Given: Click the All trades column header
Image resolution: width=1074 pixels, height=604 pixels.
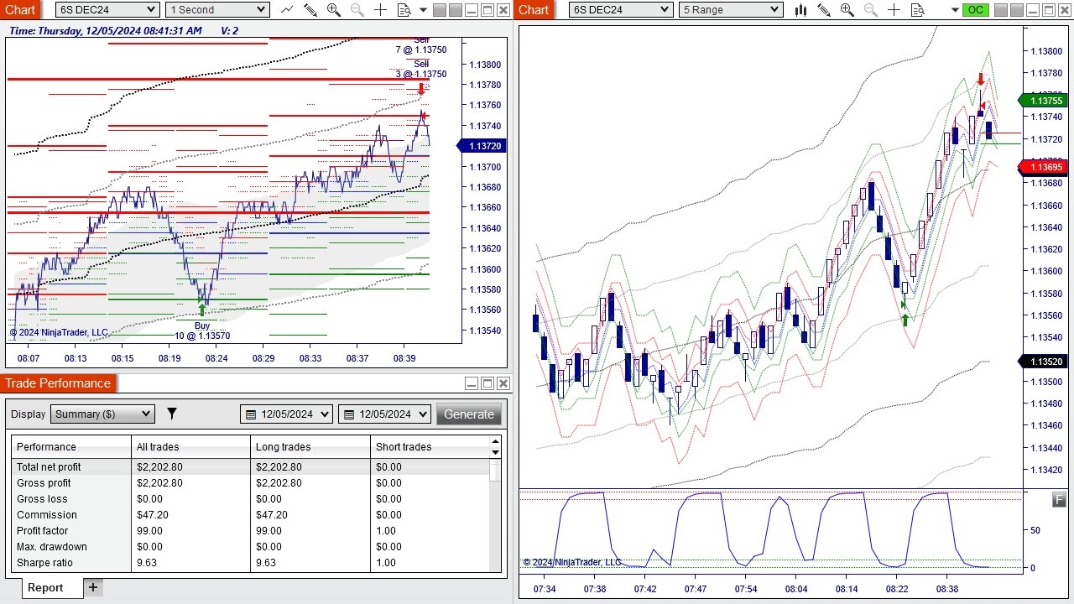Looking at the screenshot, I should point(191,447).
